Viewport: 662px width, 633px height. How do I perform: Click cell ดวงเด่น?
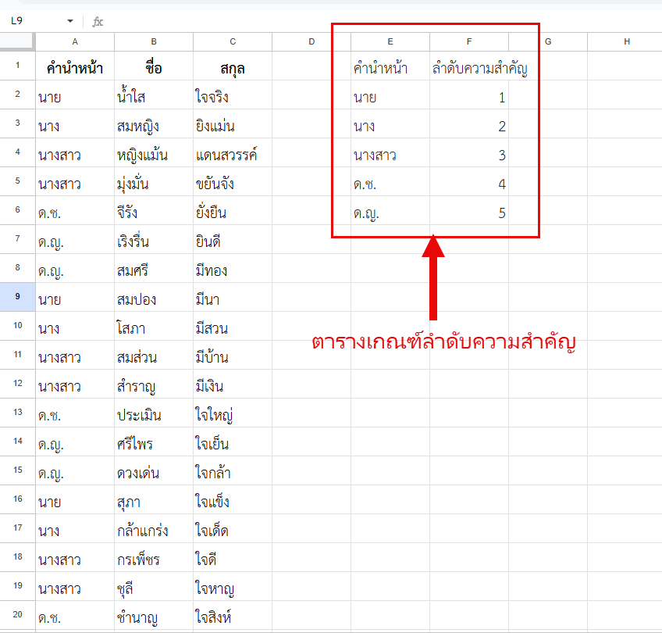[154, 470]
